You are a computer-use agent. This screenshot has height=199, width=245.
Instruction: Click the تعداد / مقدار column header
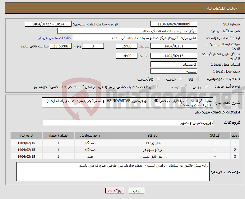click(x=58, y=135)
